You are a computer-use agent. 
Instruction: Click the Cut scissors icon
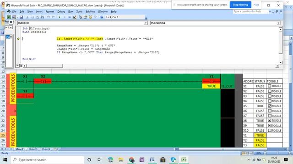(x=27, y=17)
